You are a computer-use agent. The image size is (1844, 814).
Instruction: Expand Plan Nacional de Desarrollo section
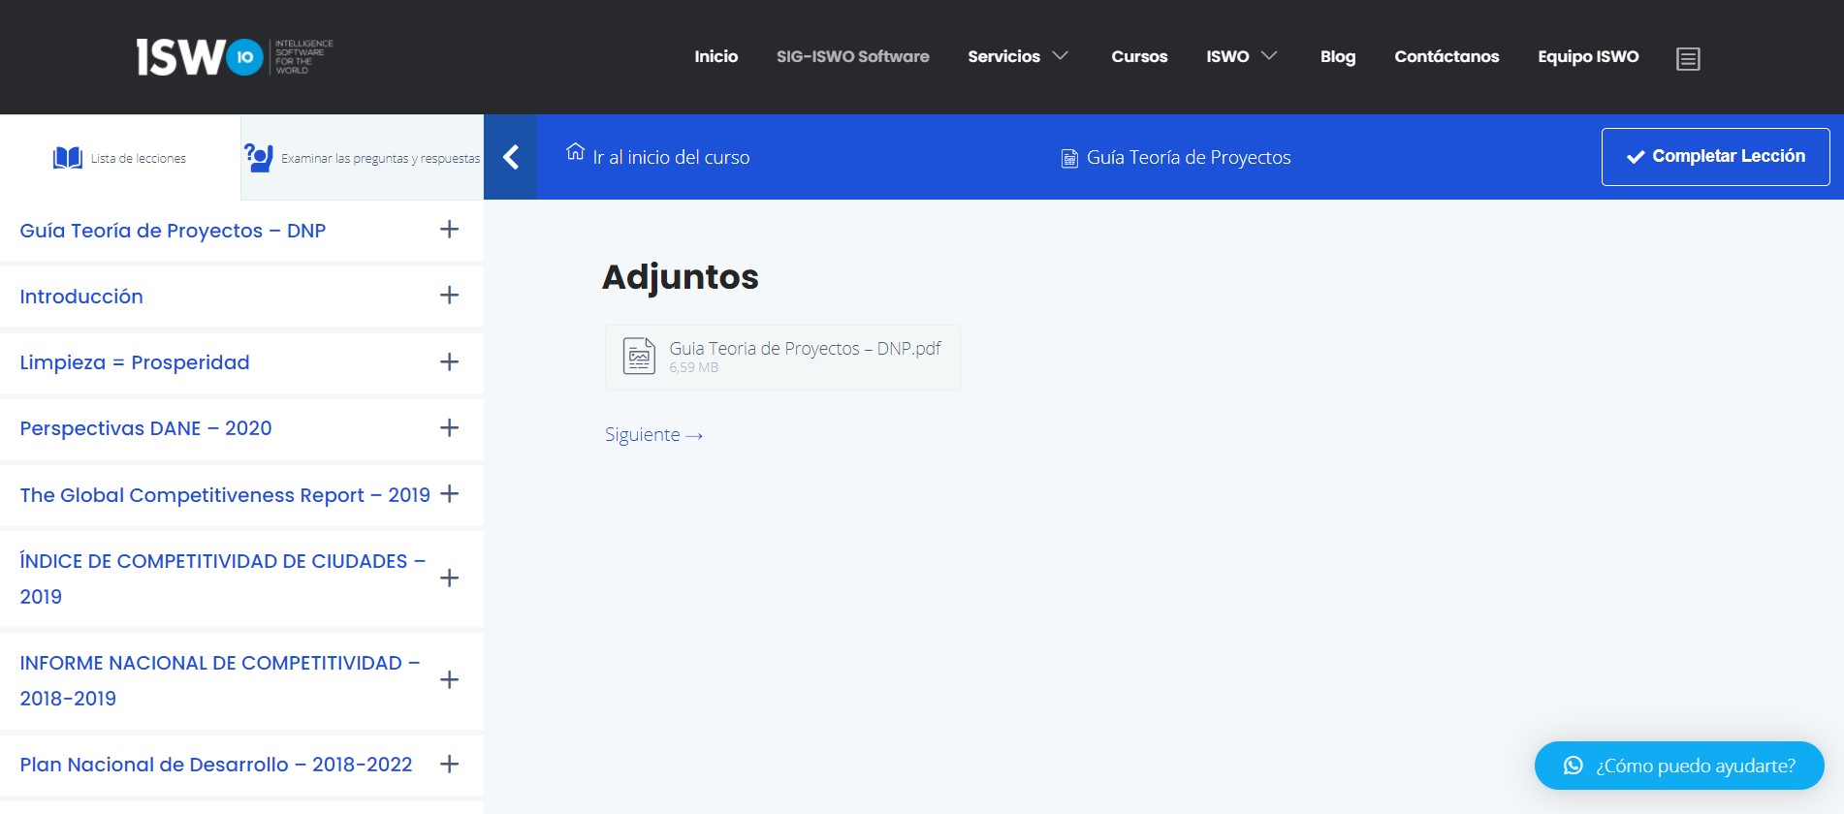449,764
